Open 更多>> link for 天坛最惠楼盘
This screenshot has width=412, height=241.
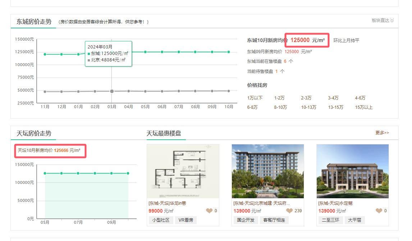pos(382,133)
